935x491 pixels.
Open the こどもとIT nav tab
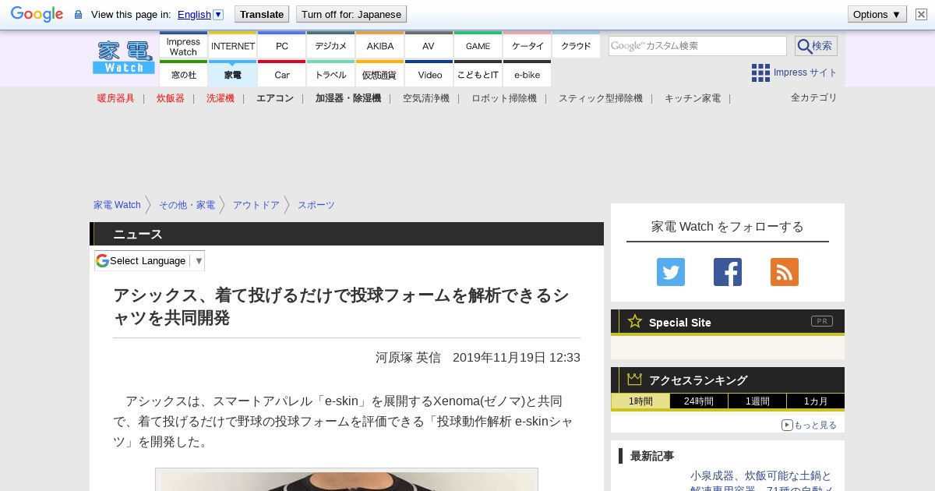click(478, 74)
